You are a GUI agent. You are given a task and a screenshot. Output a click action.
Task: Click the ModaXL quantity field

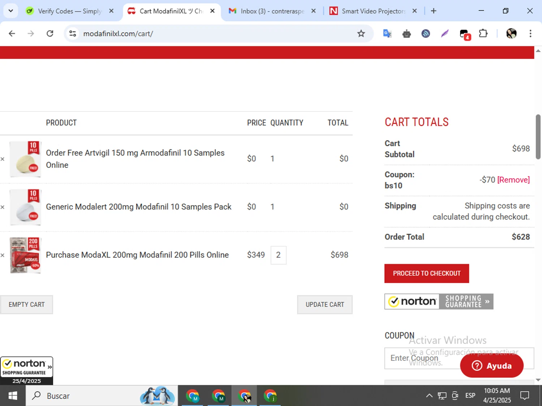[279, 255]
